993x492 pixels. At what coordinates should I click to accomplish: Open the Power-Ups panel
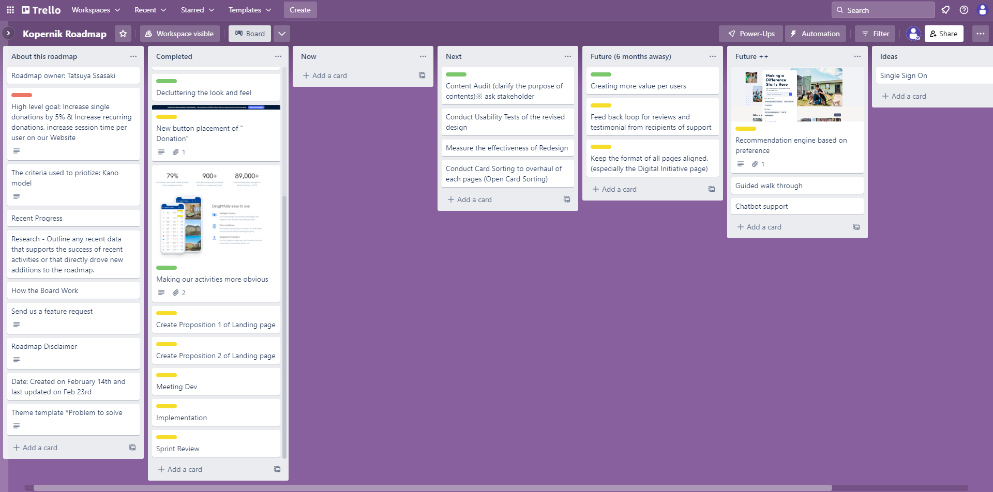(750, 33)
